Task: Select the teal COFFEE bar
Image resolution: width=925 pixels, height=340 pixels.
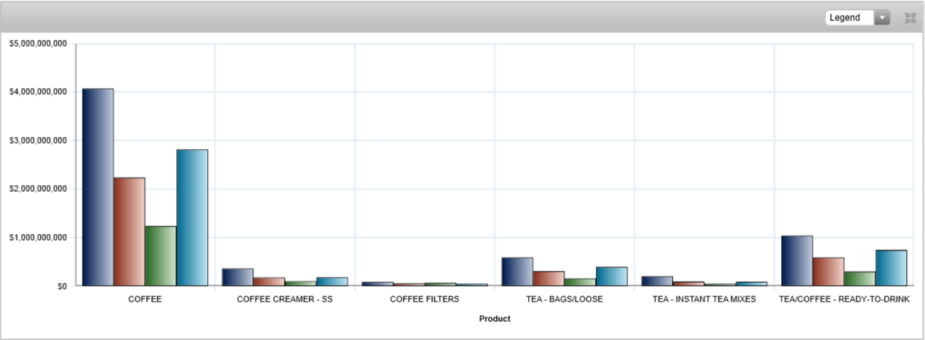Action: (192, 217)
